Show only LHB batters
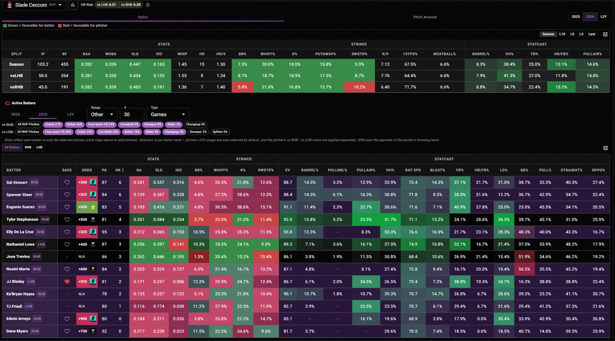Screen dimensions: 615x341 coord(39,147)
